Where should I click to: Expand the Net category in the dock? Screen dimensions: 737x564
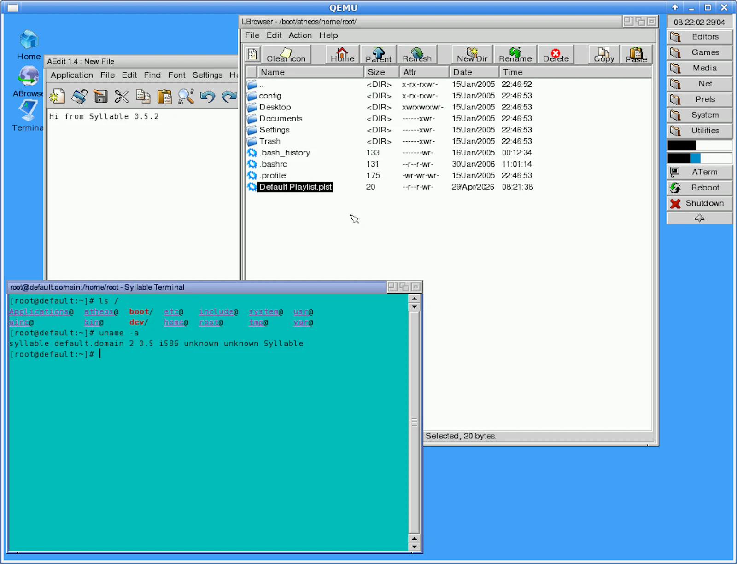[699, 84]
